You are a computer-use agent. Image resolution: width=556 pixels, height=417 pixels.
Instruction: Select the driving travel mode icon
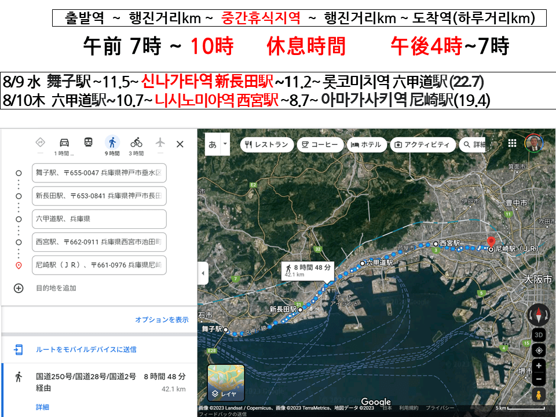64,143
